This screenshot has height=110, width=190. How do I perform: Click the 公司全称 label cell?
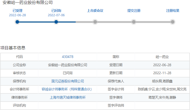pyautogui.click(x=19, y=65)
